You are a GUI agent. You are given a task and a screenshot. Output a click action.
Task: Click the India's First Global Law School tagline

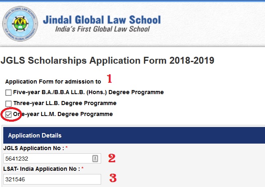(x=102, y=29)
